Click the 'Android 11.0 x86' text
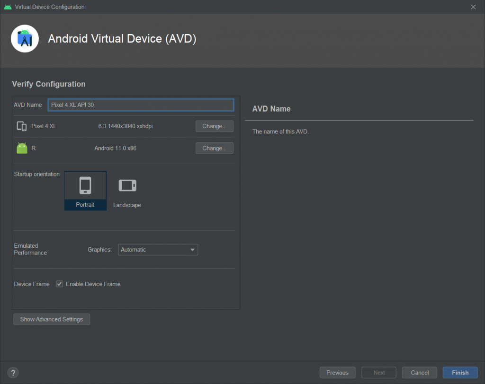 (116, 148)
